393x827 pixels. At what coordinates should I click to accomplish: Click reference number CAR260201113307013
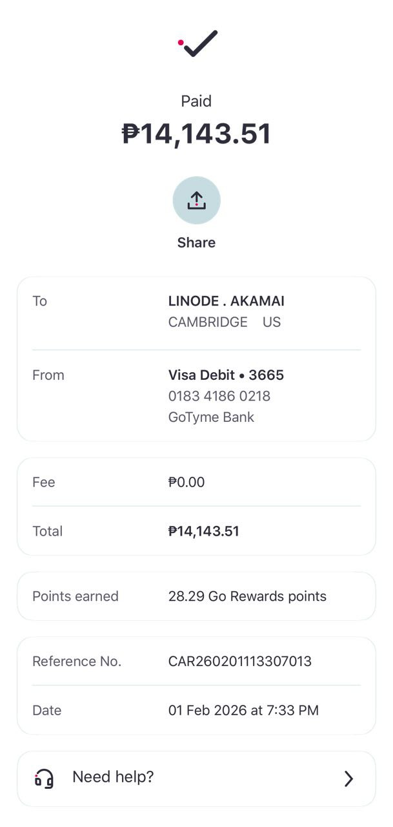click(239, 661)
